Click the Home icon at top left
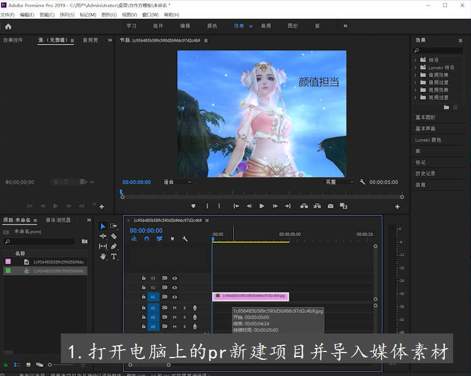This screenshot has height=376, width=471. tap(8, 26)
